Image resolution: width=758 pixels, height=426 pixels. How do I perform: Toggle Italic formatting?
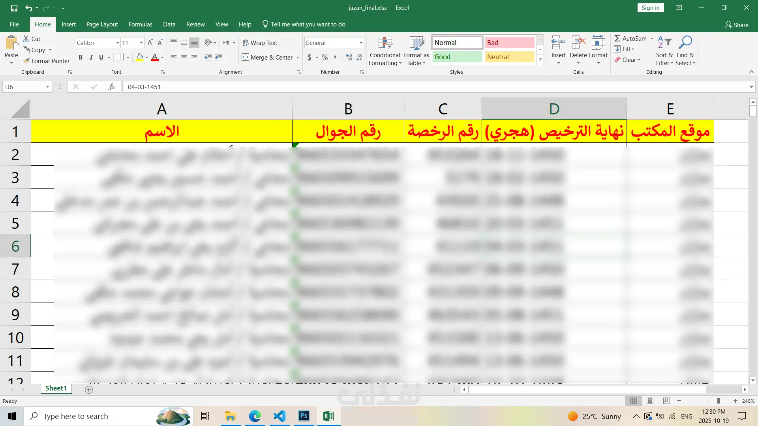(x=91, y=57)
